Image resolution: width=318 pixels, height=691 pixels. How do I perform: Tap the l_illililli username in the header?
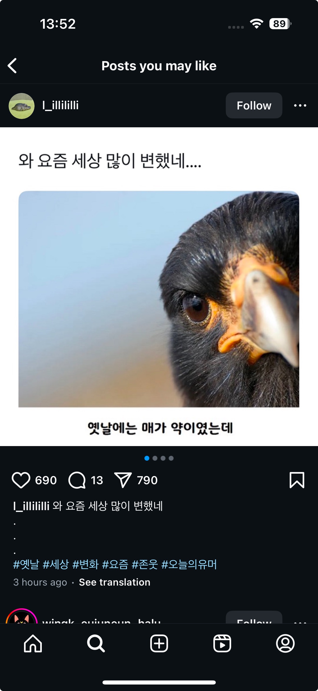(60, 105)
